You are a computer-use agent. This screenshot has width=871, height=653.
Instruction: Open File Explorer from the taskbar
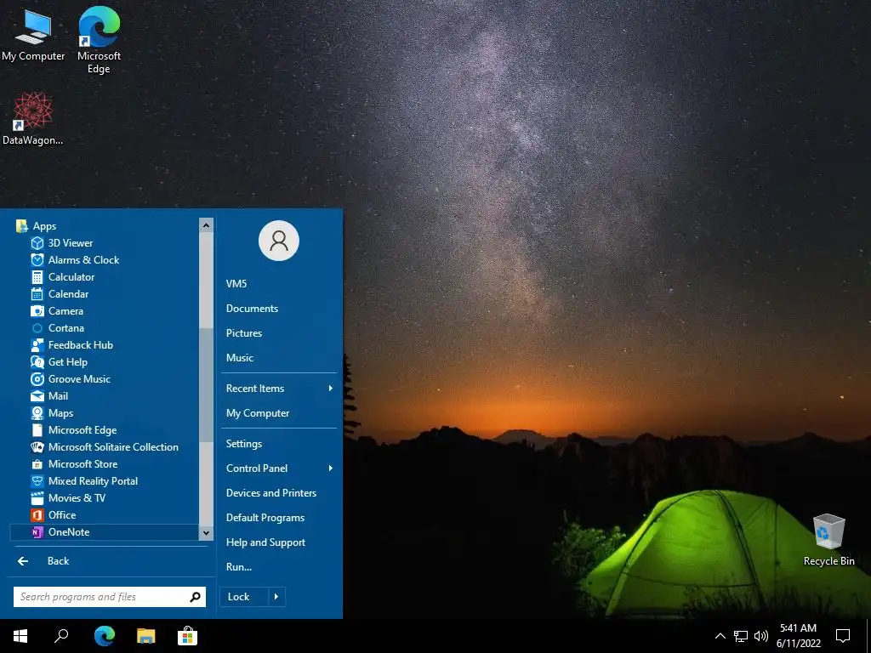pyautogui.click(x=146, y=636)
